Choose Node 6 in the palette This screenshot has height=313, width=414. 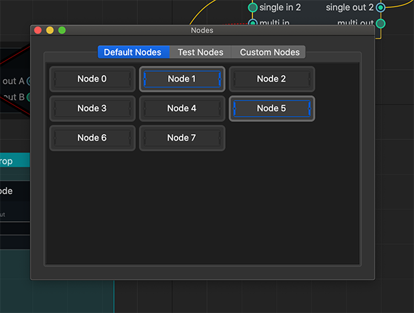92,138
